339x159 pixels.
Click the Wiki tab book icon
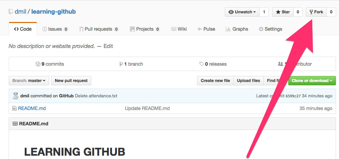(x=174, y=29)
